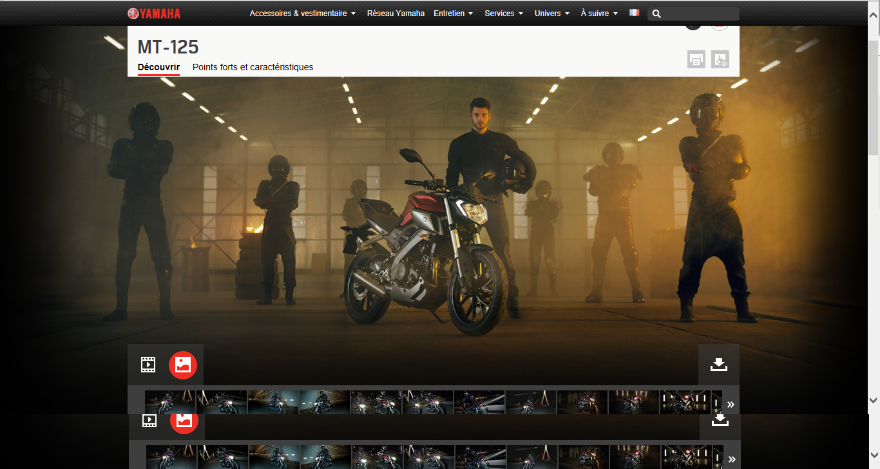
Task: Click the Yamaha logo
Action: pyautogui.click(x=154, y=14)
